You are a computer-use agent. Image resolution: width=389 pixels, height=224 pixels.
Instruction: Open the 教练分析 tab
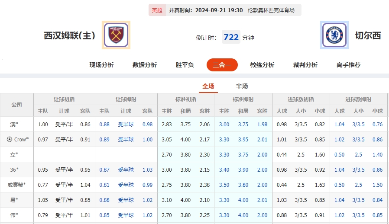coord(262,65)
